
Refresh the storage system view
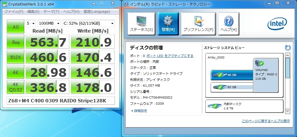coord(288,48)
